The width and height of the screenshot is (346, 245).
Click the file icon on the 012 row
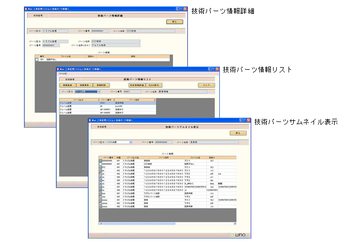[100, 166]
